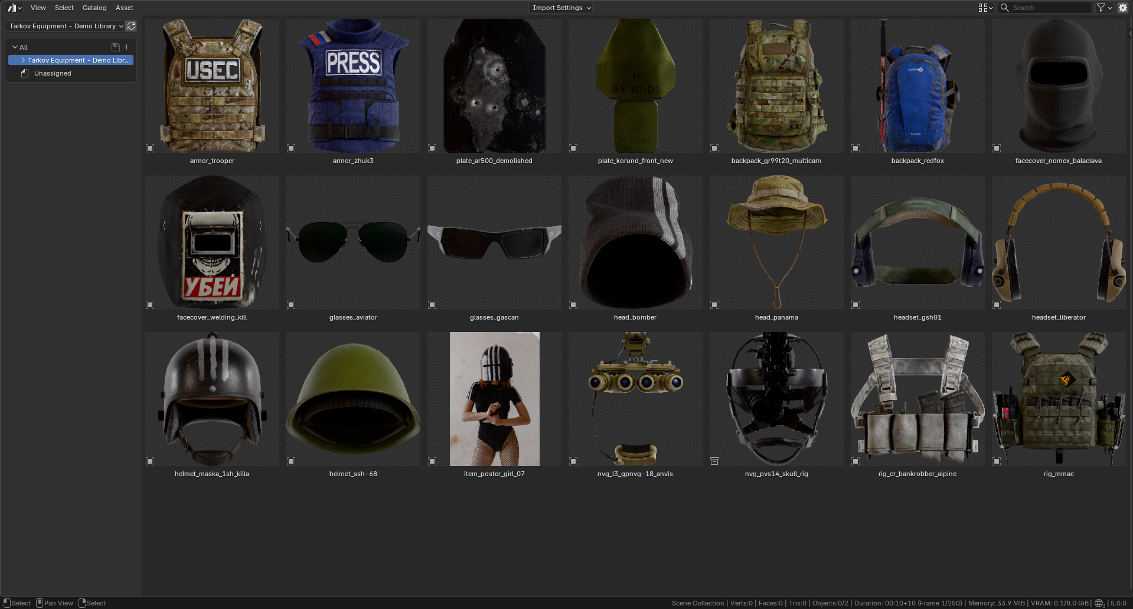The height and width of the screenshot is (609, 1133).
Task: Click the Search field
Action: click(1045, 8)
